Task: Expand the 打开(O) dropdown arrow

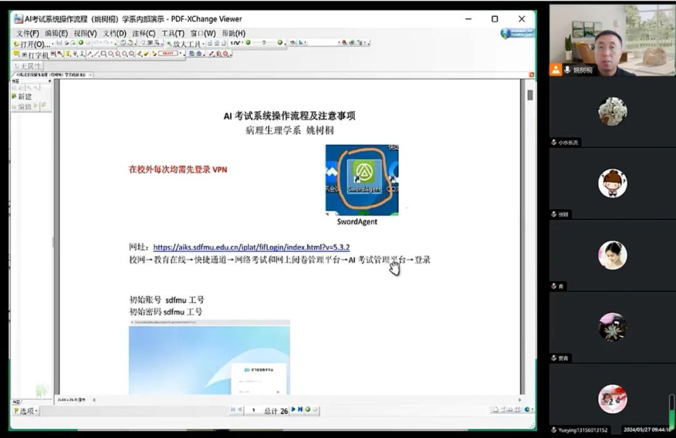Action: (51, 44)
